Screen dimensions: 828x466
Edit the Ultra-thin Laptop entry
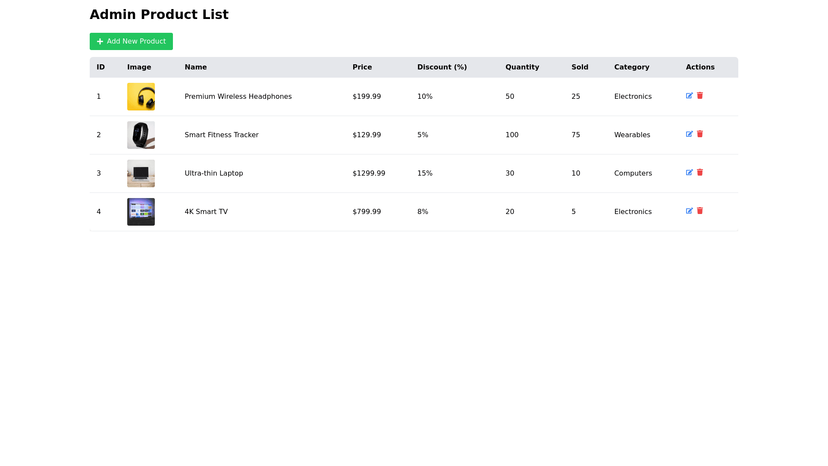(689, 173)
